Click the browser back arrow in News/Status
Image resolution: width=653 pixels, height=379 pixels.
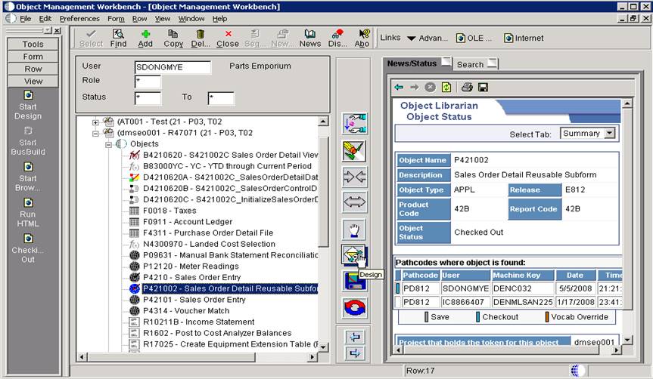pyautogui.click(x=399, y=87)
